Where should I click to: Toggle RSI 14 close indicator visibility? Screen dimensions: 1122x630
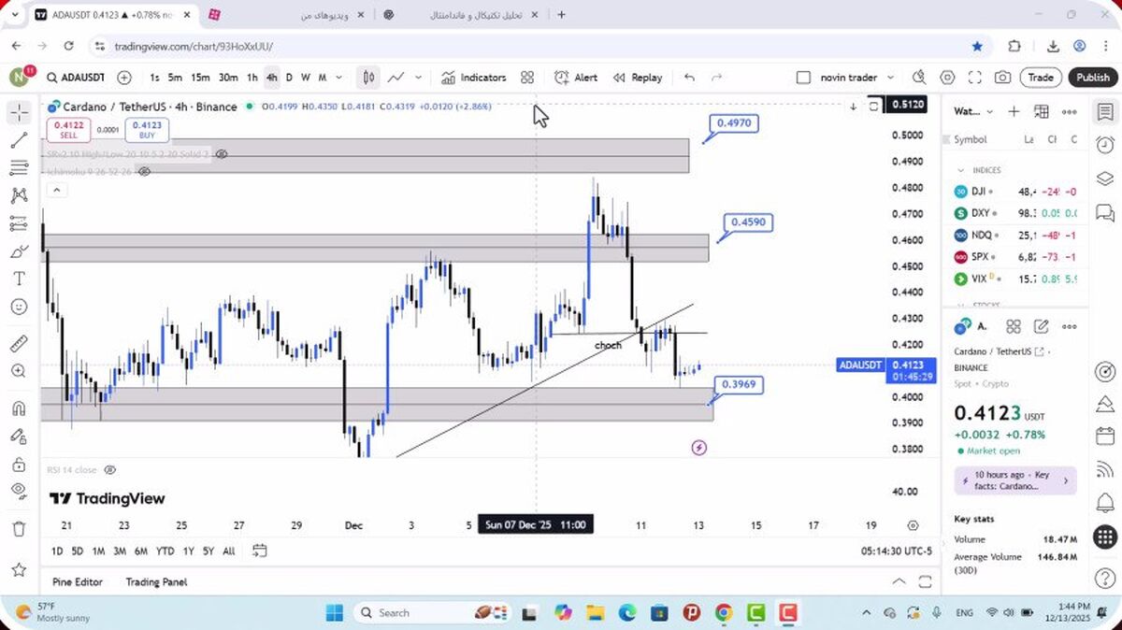tap(109, 470)
